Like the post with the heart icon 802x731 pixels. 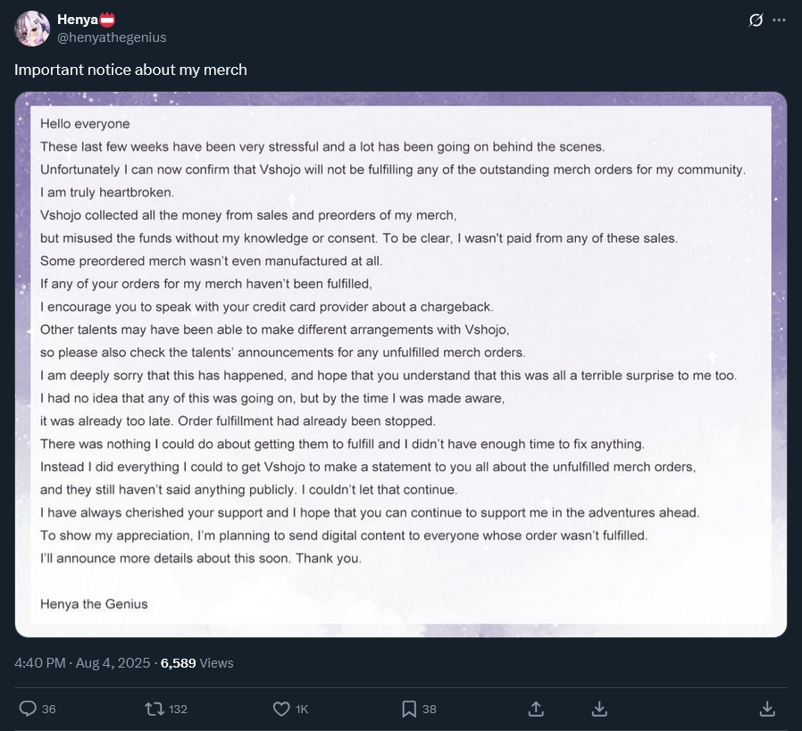pos(281,709)
